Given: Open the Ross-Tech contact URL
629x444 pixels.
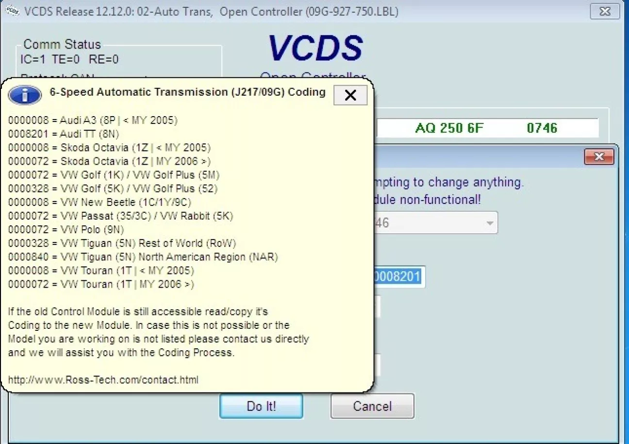Looking at the screenshot, I should [x=103, y=380].
